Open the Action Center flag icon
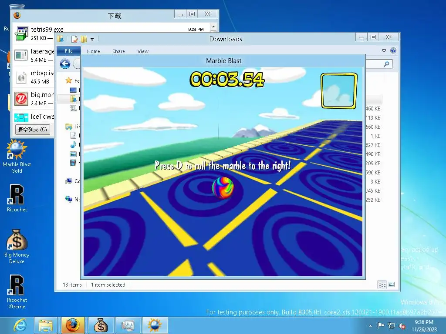Viewport: 446px width, 334px height. (x=381, y=326)
